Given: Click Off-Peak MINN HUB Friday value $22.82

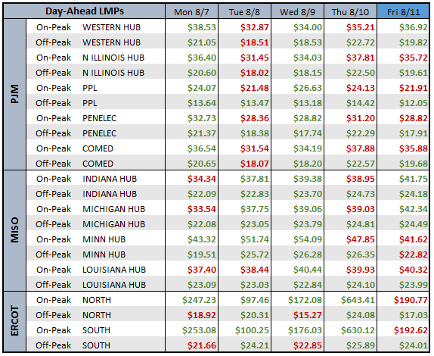Looking at the screenshot, I should click(x=414, y=255).
